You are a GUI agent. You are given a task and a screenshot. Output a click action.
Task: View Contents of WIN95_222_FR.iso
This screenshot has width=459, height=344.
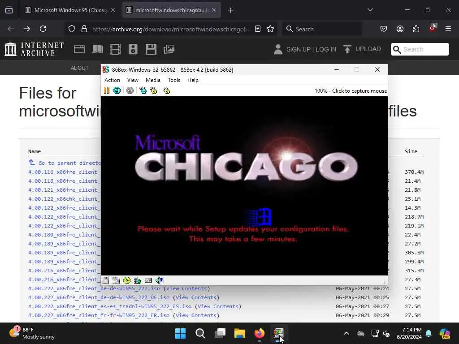click(x=196, y=315)
